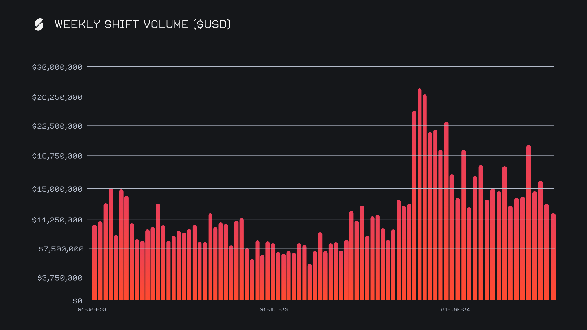This screenshot has height=330, width=587.
Task: Click the first bar on the left
Action: pyautogui.click(x=94, y=263)
